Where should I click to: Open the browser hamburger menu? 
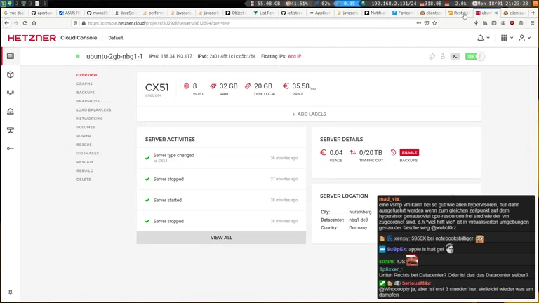[533, 23]
